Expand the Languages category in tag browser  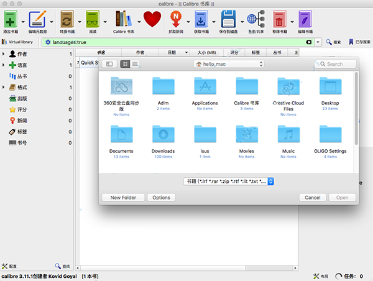[3, 65]
